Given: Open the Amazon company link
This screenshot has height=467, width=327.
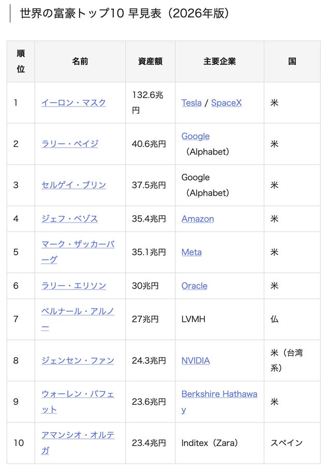Looking at the screenshot, I should [198, 218].
